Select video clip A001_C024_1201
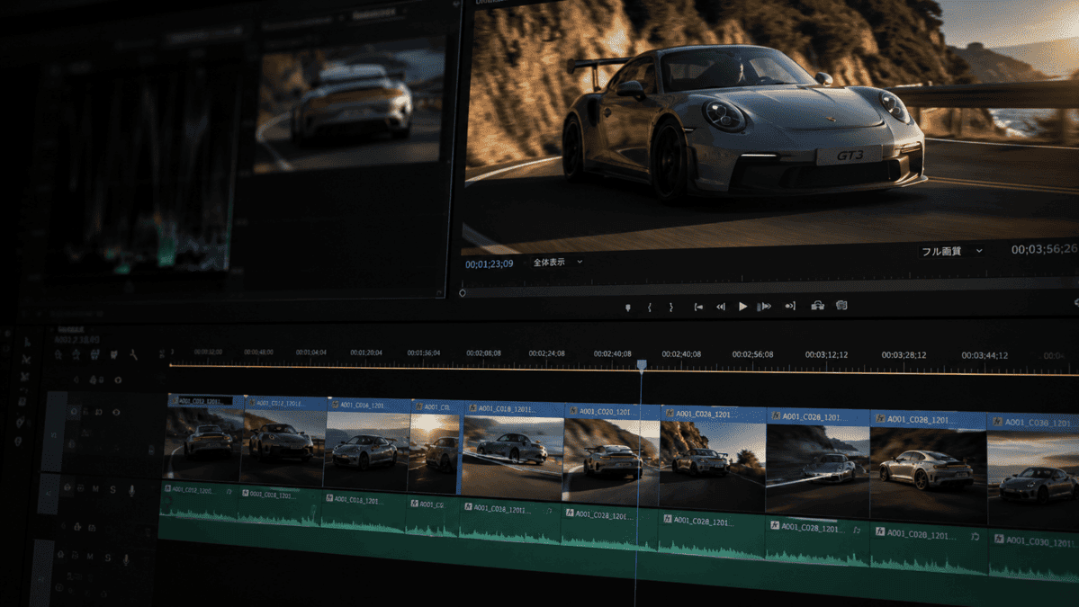The height and width of the screenshot is (607, 1079). pos(712,460)
